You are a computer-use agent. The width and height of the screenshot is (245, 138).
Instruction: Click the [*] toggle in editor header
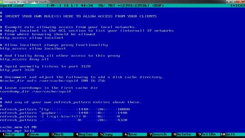point(234,5)
